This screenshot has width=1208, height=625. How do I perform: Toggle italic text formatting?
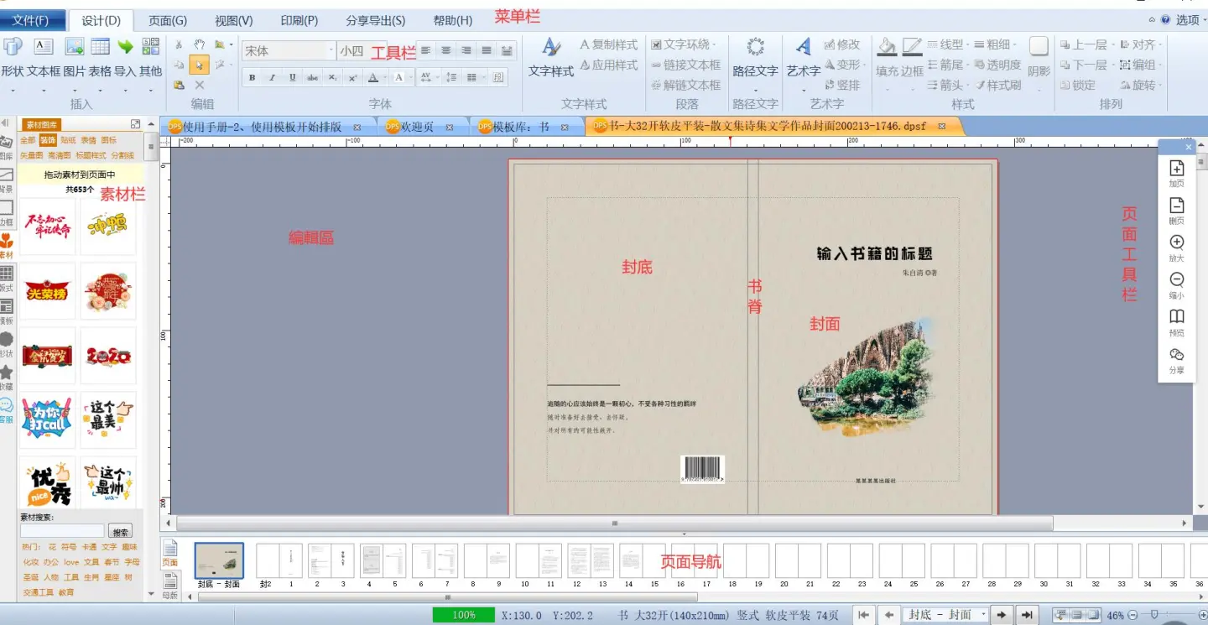click(272, 78)
